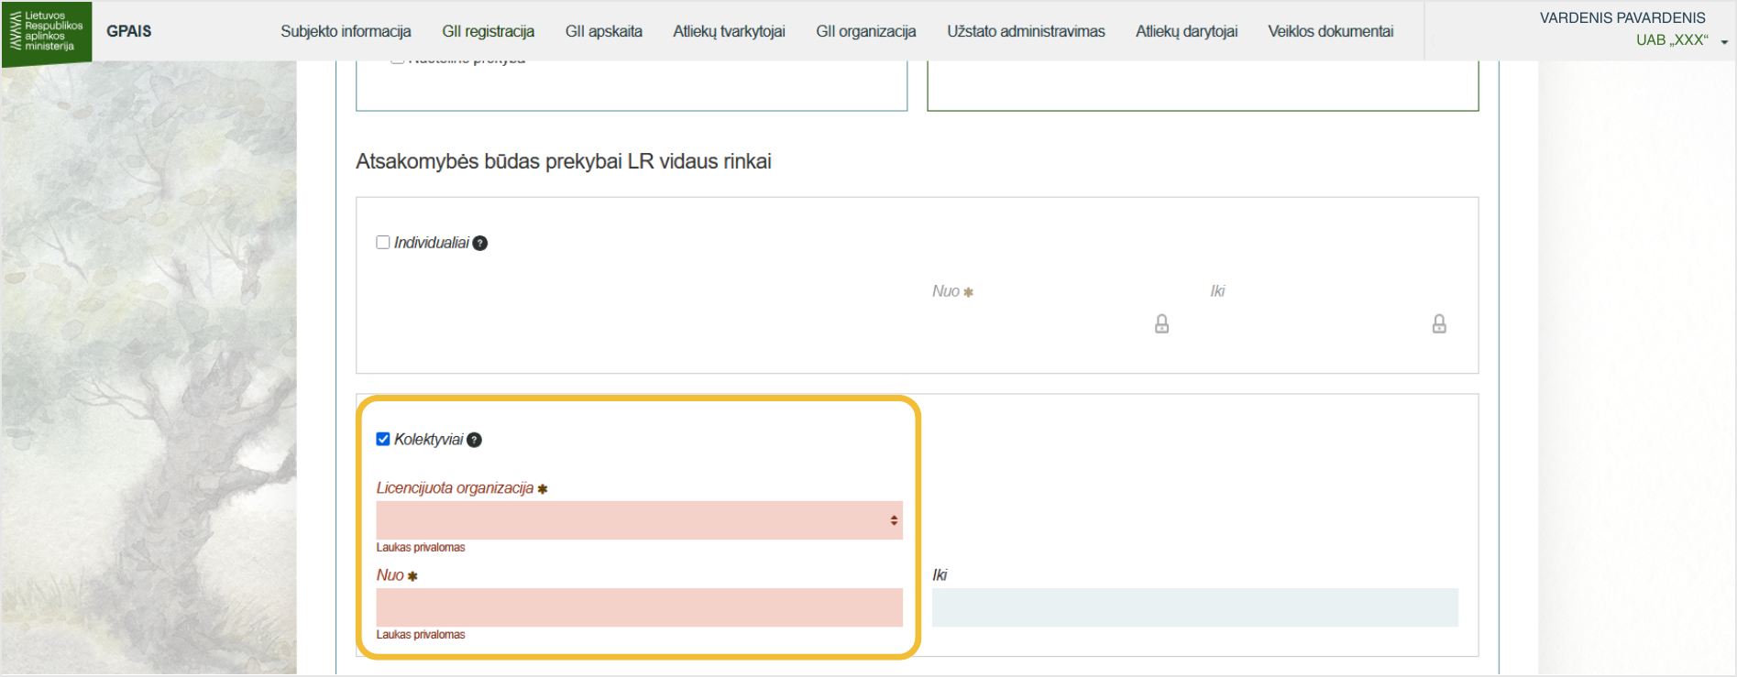This screenshot has height=677, width=1737.
Task: Open Užstato administravimas menu
Action: pos(1026,31)
